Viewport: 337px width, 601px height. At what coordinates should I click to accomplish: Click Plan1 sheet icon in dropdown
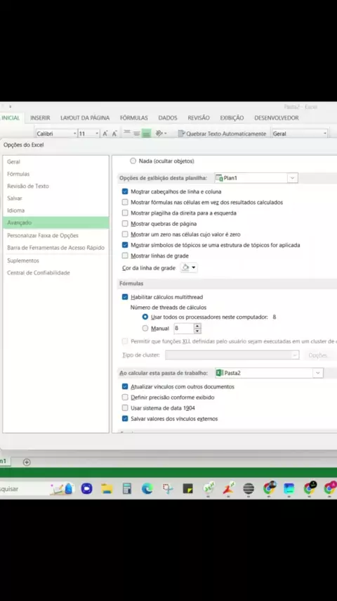point(219,178)
